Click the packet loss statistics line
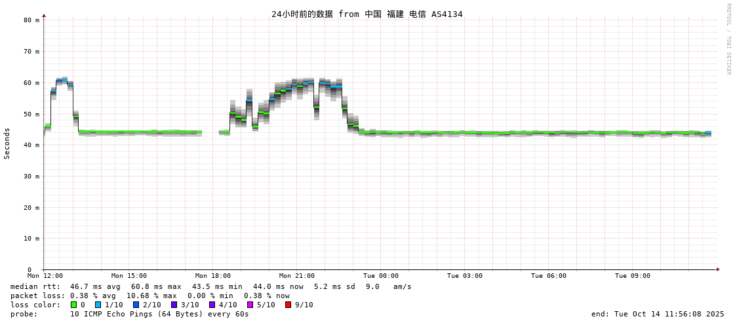 click(x=149, y=296)
